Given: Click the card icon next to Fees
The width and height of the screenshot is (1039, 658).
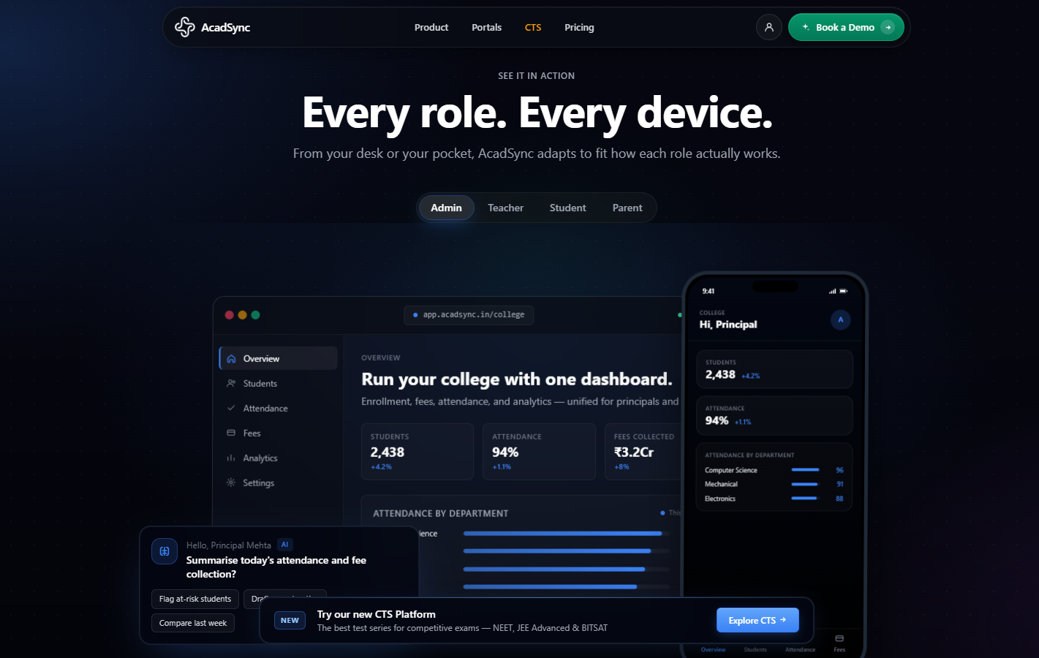Looking at the screenshot, I should tap(231, 433).
